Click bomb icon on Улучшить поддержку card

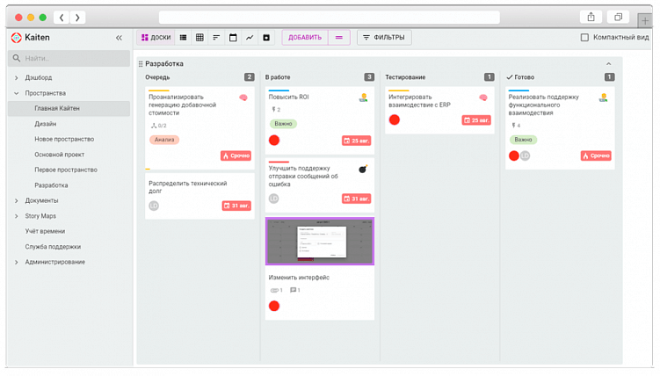(x=363, y=169)
